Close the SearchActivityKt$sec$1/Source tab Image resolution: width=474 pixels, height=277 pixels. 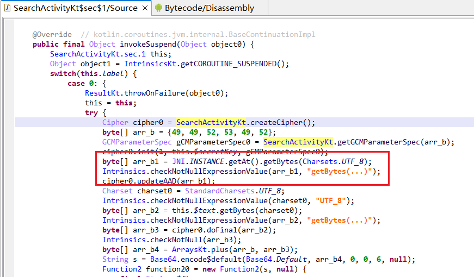(144, 8)
